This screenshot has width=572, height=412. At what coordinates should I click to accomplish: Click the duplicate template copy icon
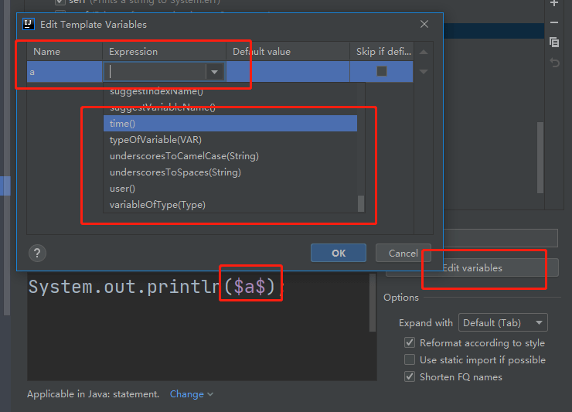click(554, 42)
